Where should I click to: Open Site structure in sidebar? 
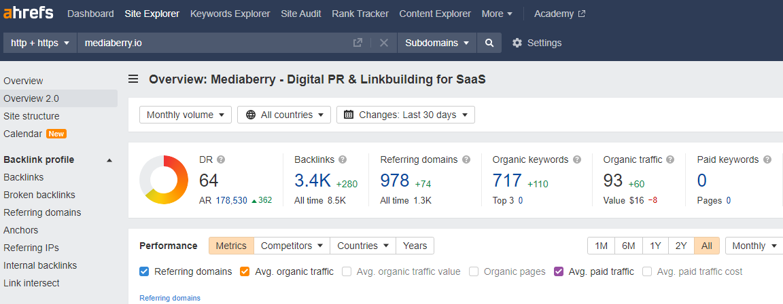(x=31, y=116)
